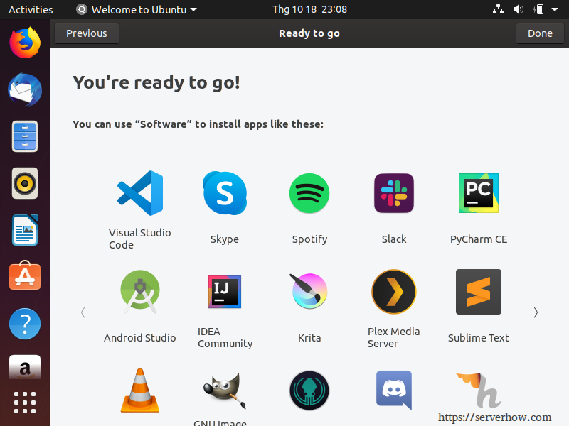
Task: Open the clock and calendar menu
Action: click(x=309, y=9)
